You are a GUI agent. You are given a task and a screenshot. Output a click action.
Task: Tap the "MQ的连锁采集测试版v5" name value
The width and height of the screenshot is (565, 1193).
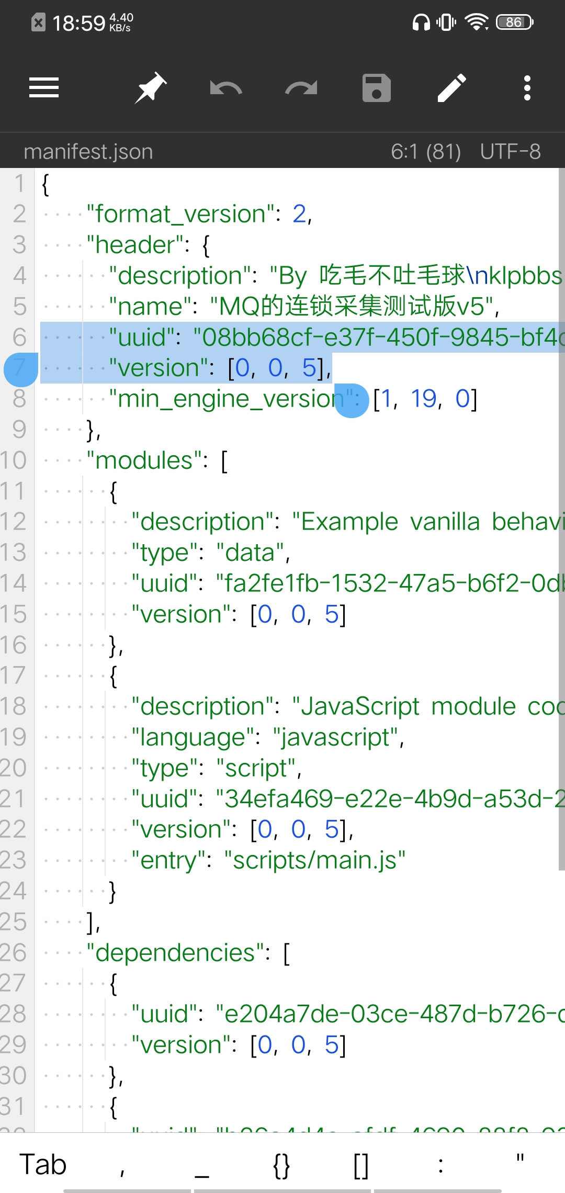tap(351, 307)
